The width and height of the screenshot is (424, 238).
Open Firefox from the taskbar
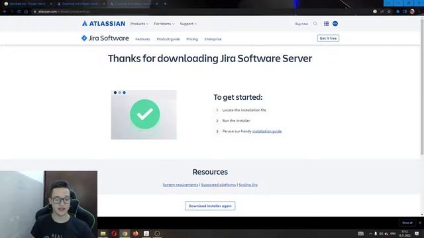click(x=135, y=233)
